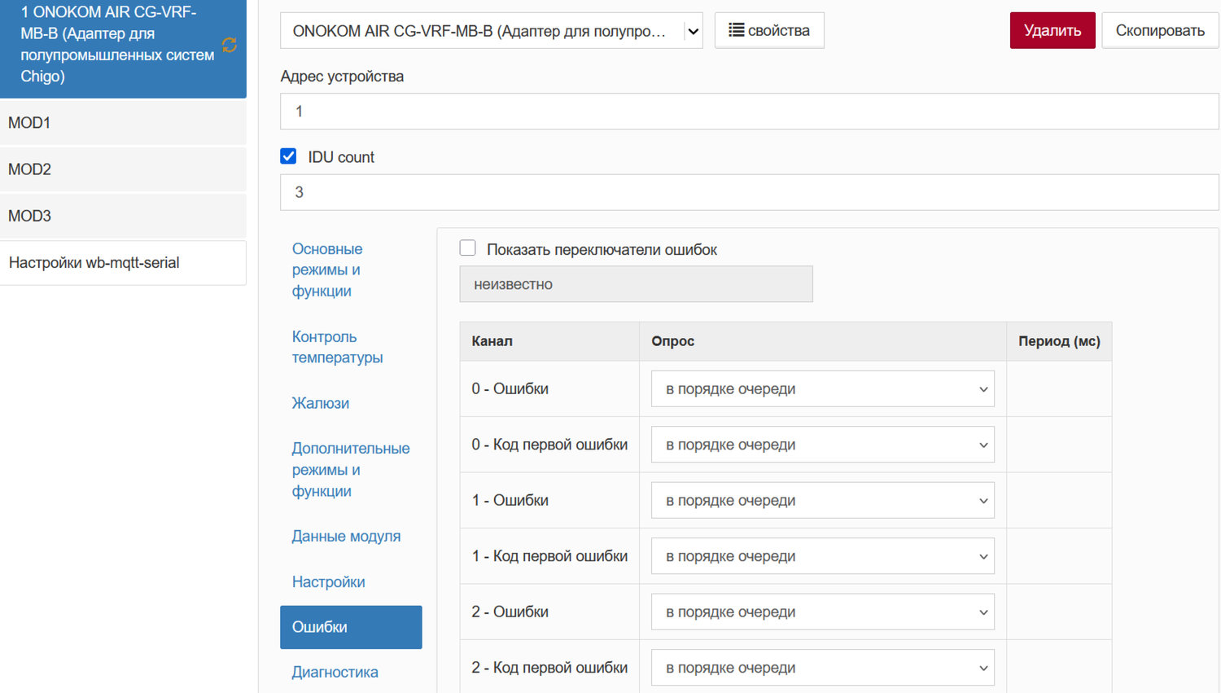The height and width of the screenshot is (693, 1221).
Task: Go to Данные модуля tab
Action: [346, 536]
